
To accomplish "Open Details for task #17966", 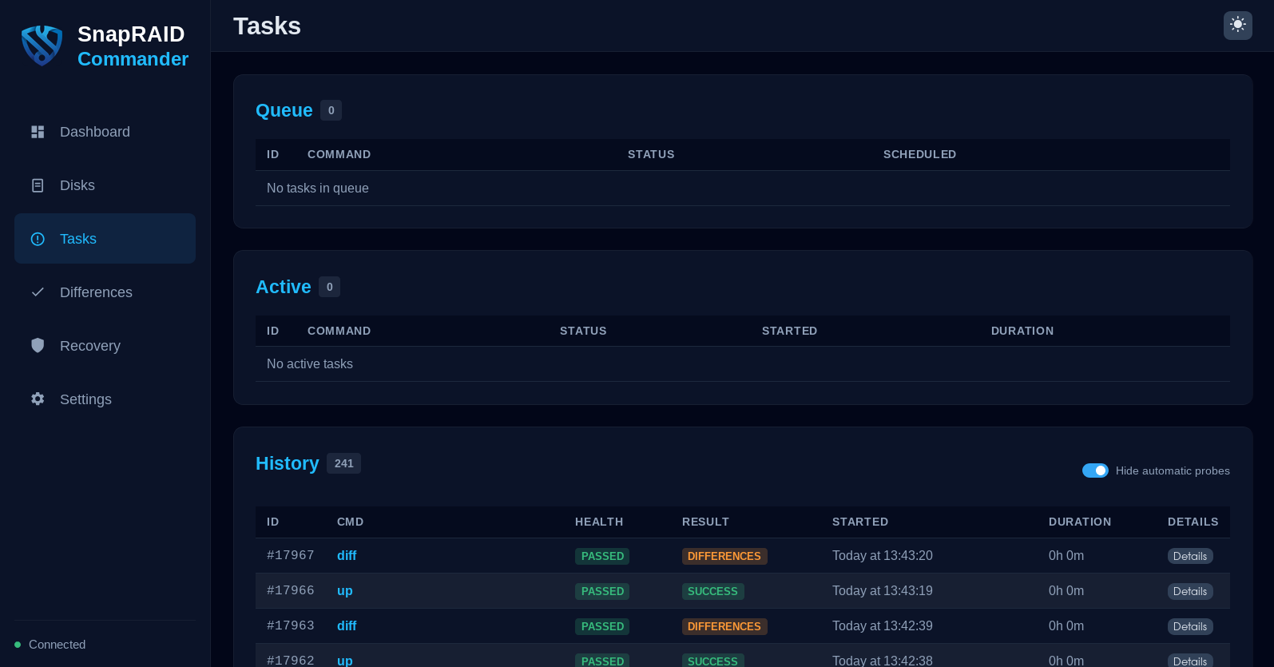I will point(1189,591).
